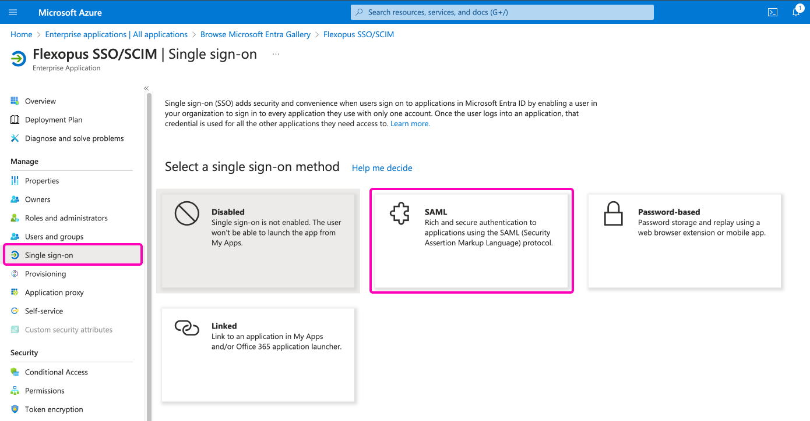
Task: Go to Users and groups
Action: click(54, 237)
